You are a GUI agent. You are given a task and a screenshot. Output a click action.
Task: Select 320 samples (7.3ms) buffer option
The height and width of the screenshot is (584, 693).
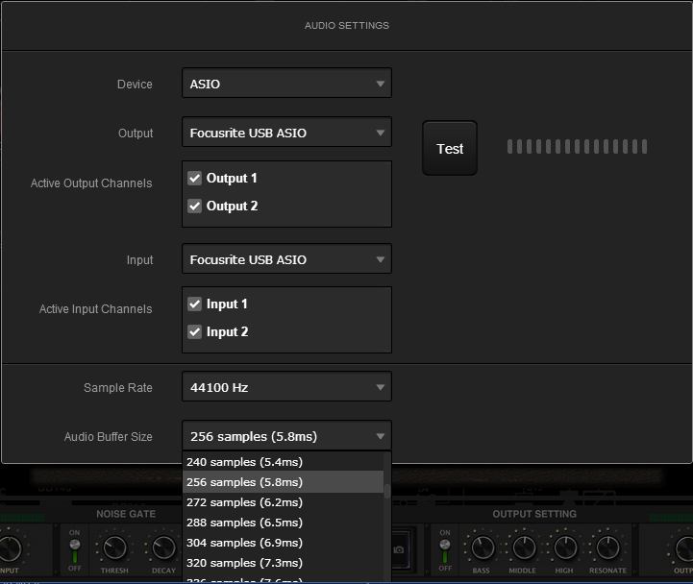[x=283, y=563]
